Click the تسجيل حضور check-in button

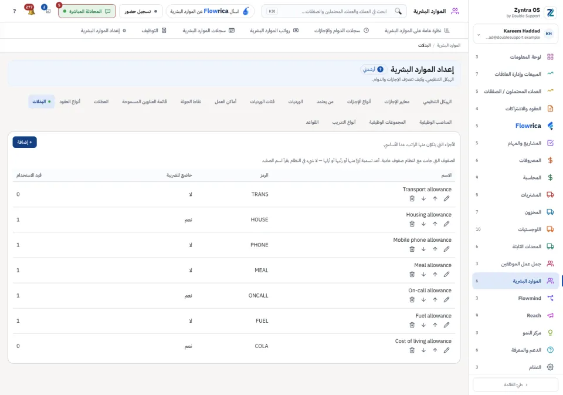pyautogui.click(x=141, y=11)
